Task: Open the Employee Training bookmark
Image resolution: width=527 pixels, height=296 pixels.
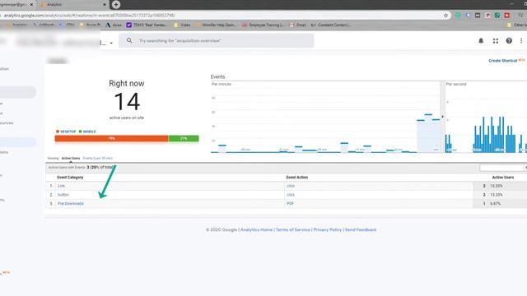Action: pos(263,25)
